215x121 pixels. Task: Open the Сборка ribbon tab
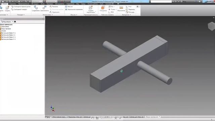pyautogui.click(x=5, y=4)
